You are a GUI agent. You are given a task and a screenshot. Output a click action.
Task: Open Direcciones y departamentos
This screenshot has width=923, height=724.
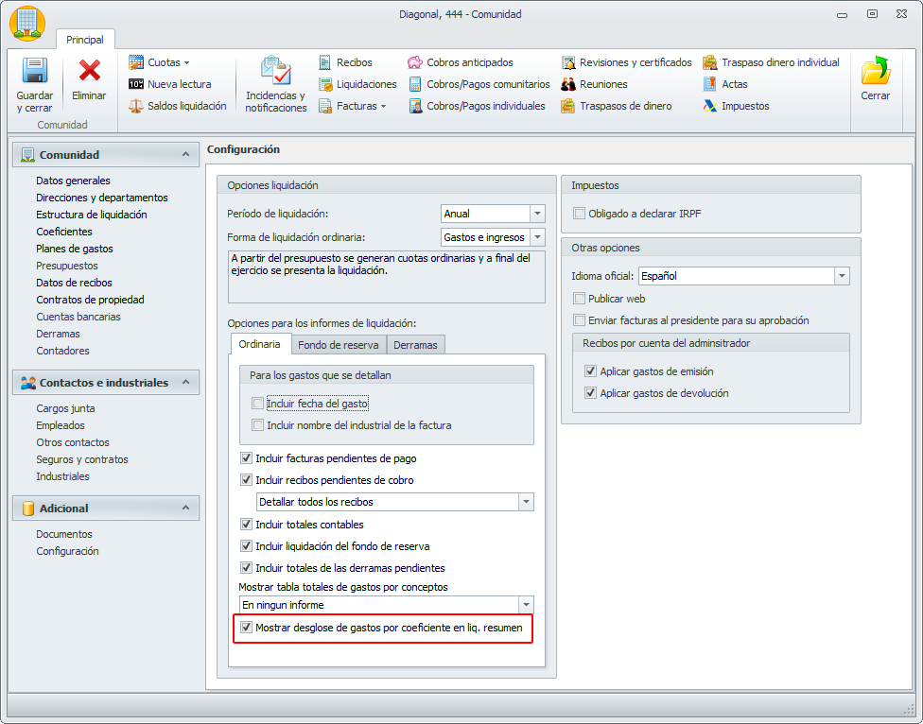coord(102,198)
